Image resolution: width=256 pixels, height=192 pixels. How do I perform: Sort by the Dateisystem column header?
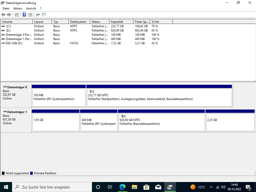point(79,21)
